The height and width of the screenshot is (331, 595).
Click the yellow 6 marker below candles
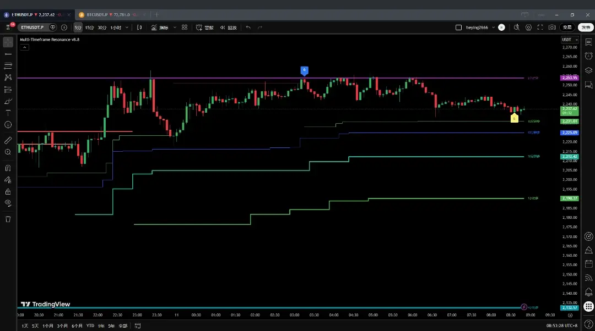tap(514, 118)
